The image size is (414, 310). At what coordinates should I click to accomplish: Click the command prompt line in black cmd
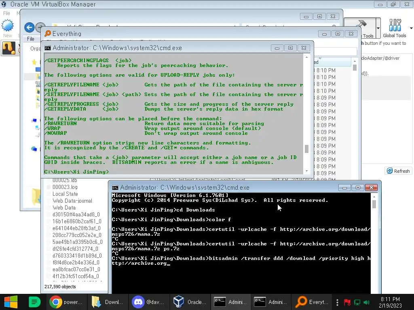click(x=241, y=261)
